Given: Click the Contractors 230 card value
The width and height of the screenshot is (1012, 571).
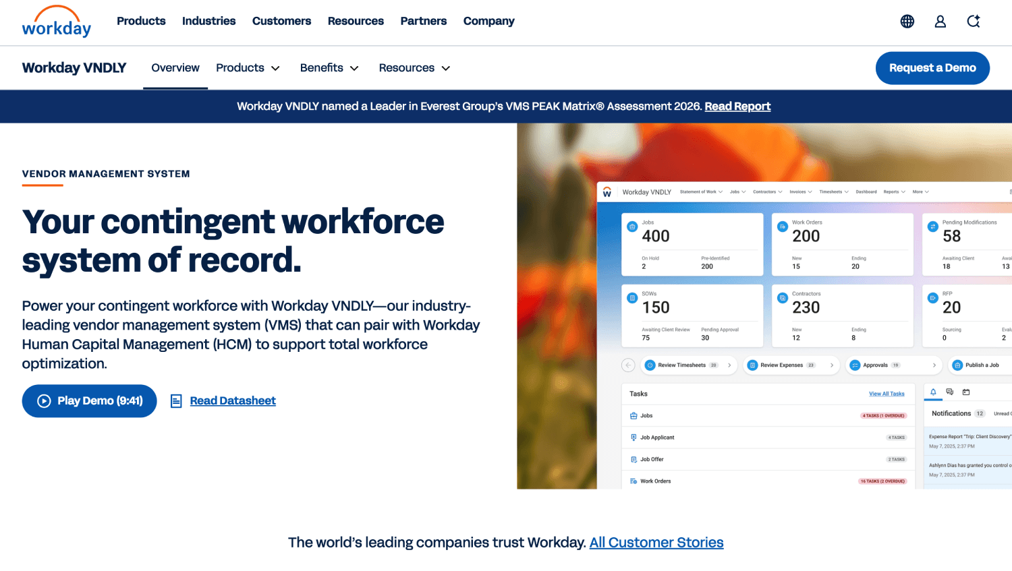Looking at the screenshot, I should click(x=806, y=307).
